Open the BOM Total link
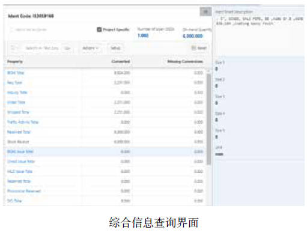The height and width of the screenshot is (236, 307). pyautogui.click(x=16, y=73)
